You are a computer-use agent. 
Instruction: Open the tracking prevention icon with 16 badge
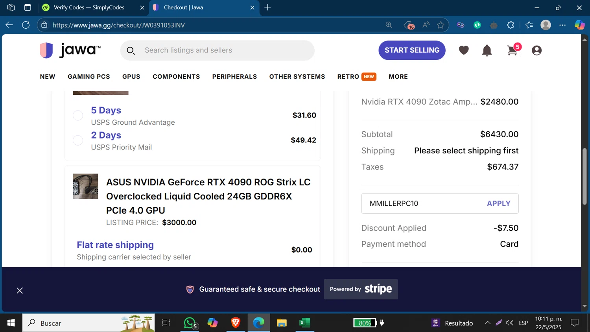click(x=409, y=25)
